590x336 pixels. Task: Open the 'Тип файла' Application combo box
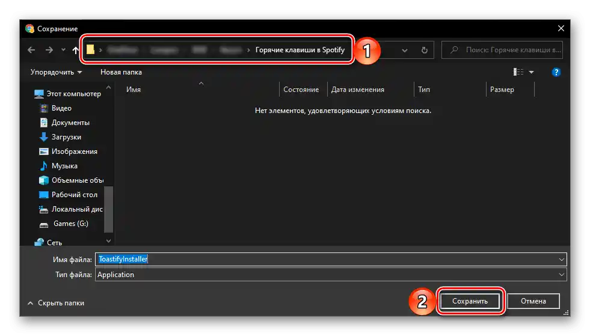[x=331, y=275]
